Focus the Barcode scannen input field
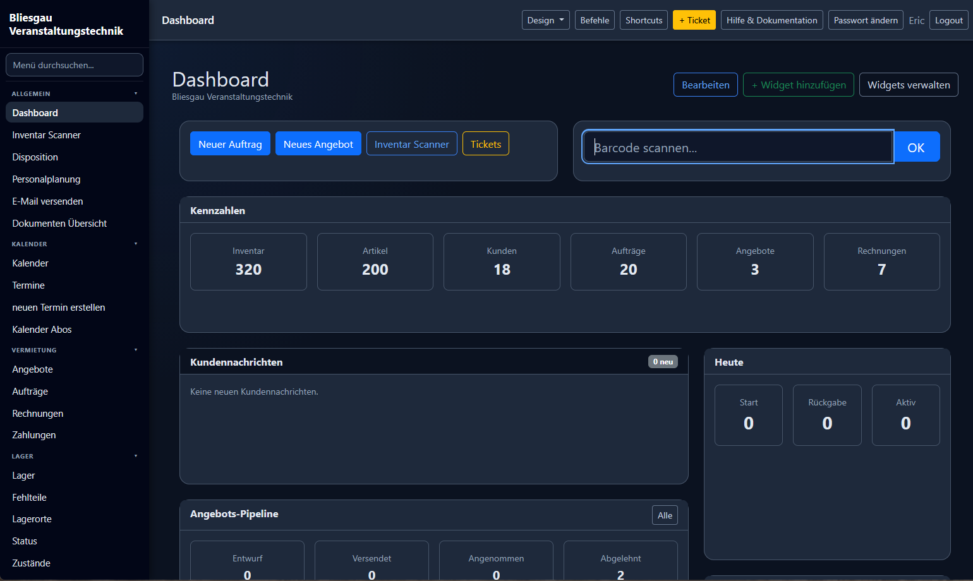The width and height of the screenshot is (973, 581). pyautogui.click(x=738, y=147)
